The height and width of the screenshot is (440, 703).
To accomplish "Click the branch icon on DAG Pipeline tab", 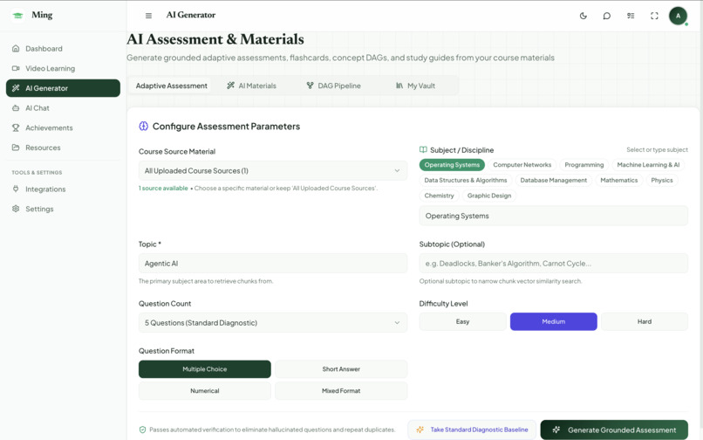I will tap(310, 86).
